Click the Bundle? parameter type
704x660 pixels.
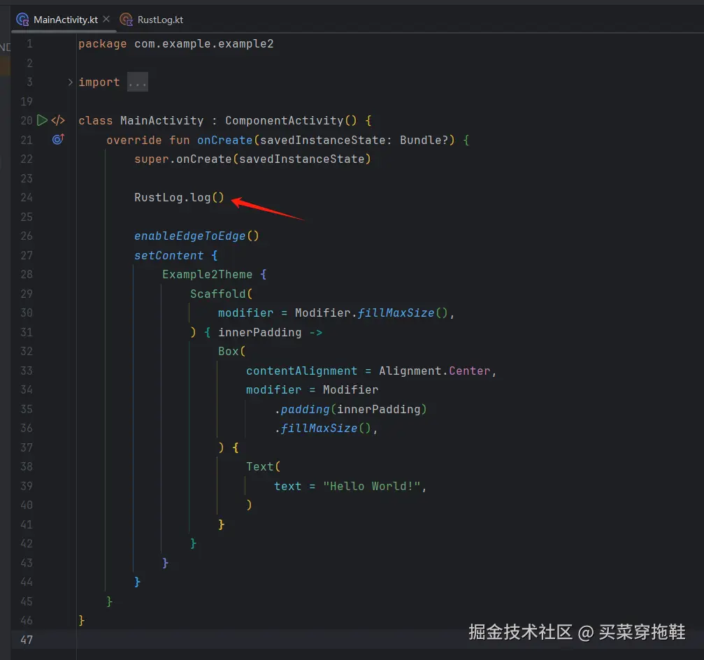tap(424, 140)
